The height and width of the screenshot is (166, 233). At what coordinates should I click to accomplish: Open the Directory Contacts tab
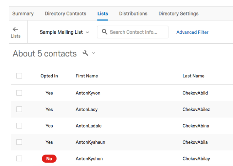pyautogui.click(x=65, y=14)
